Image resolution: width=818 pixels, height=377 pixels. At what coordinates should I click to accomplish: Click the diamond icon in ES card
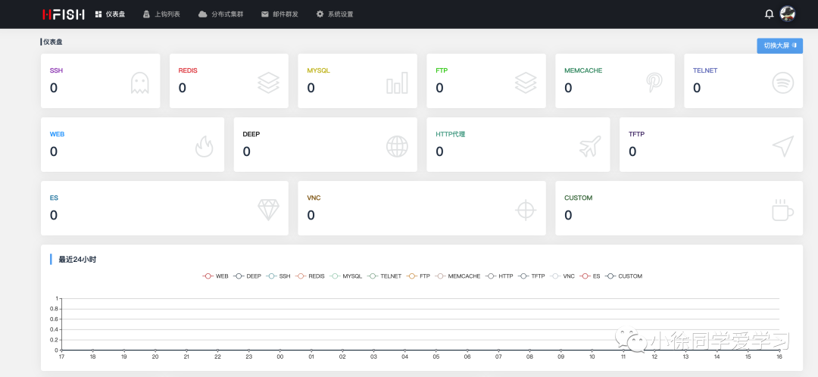269,210
